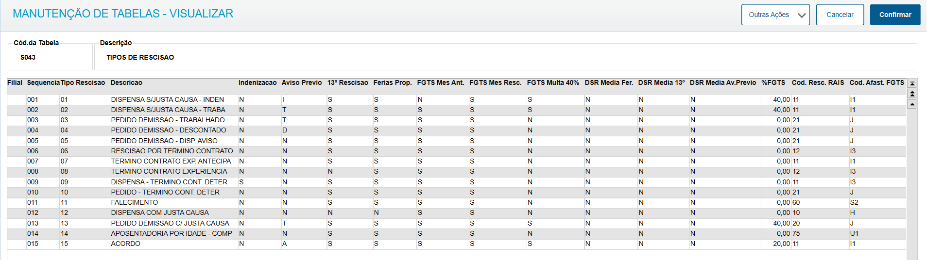Click the Tipo Rescisao column header

83,83
